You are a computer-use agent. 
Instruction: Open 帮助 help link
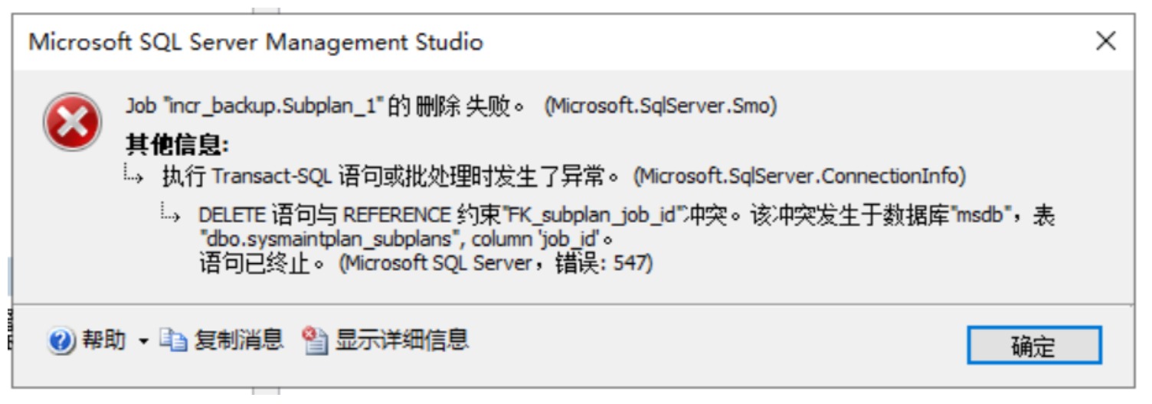click(103, 340)
